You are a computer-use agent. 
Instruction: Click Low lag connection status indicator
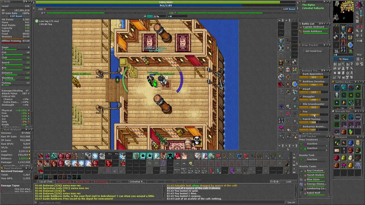(47, 21)
